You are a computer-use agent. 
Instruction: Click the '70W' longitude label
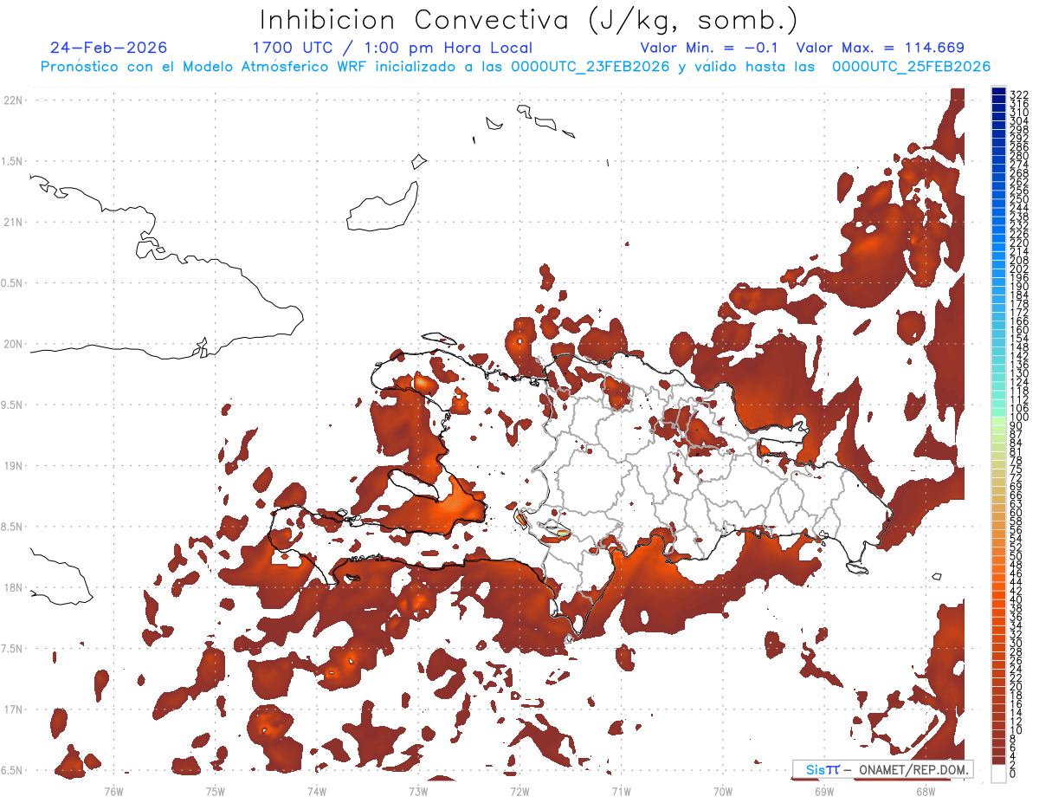point(723,791)
